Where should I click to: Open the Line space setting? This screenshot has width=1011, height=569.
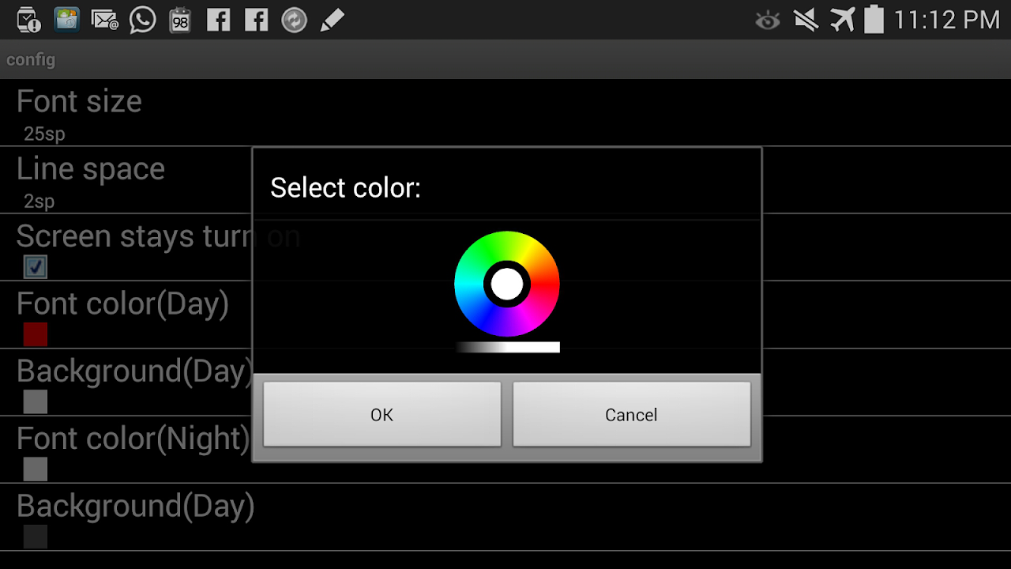(x=91, y=180)
